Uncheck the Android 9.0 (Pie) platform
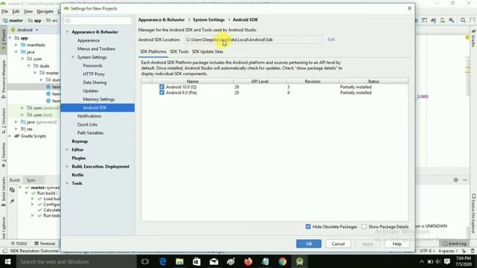The height and width of the screenshot is (268, 477). [162, 92]
